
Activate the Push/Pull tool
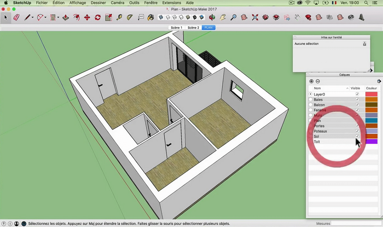click(x=66, y=17)
